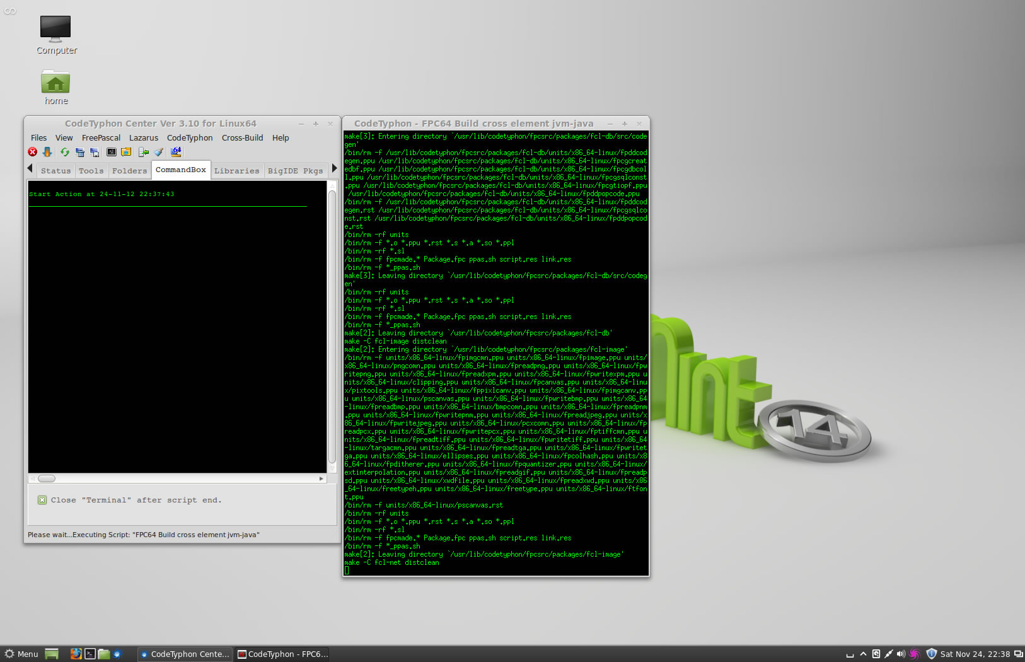Click the blue typhoon launcher in the panel
The height and width of the screenshot is (662, 1025).
[x=117, y=654]
